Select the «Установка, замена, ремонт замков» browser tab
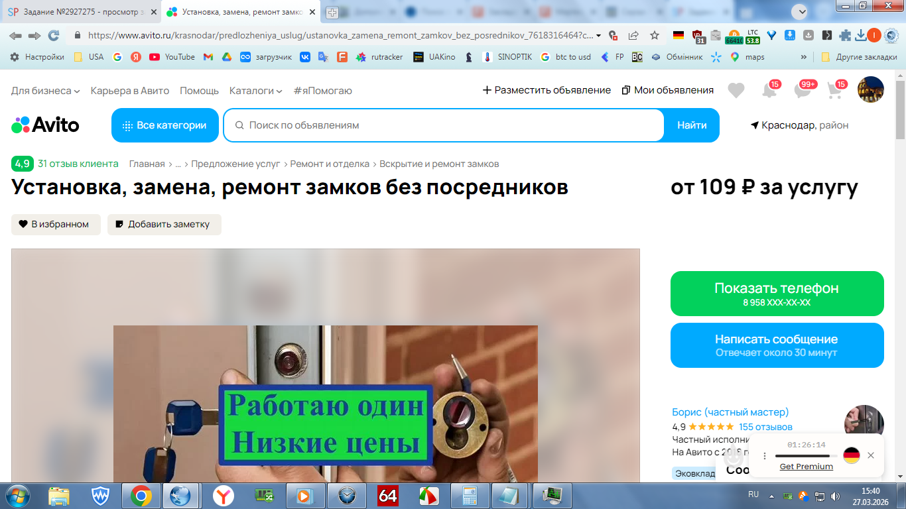This screenshot has width=906, height=509. coord(239,12)
